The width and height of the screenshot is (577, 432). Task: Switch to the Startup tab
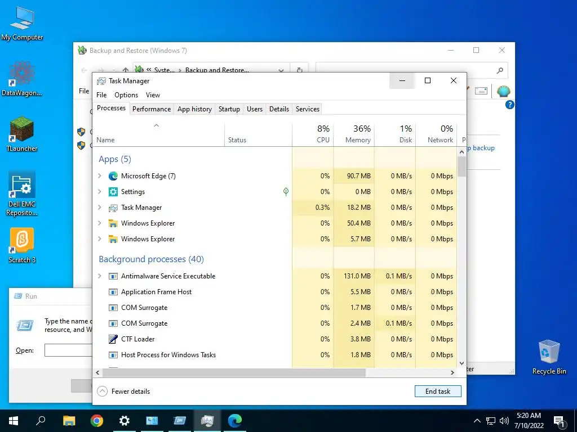[229, 109]
